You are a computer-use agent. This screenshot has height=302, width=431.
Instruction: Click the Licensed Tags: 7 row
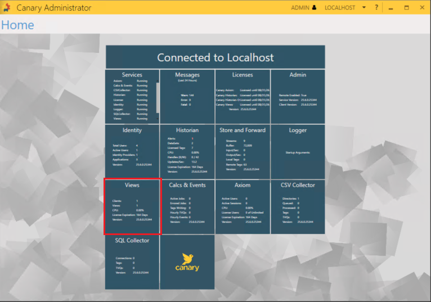click(180, 148)
